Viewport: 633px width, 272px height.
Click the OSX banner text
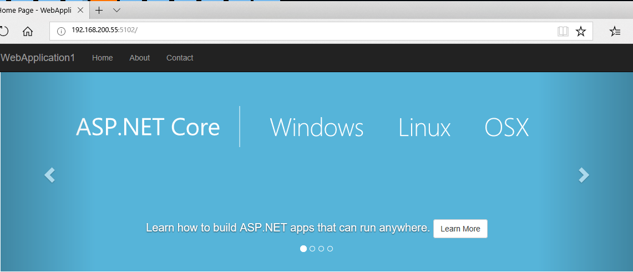click(x=507, y=127)
